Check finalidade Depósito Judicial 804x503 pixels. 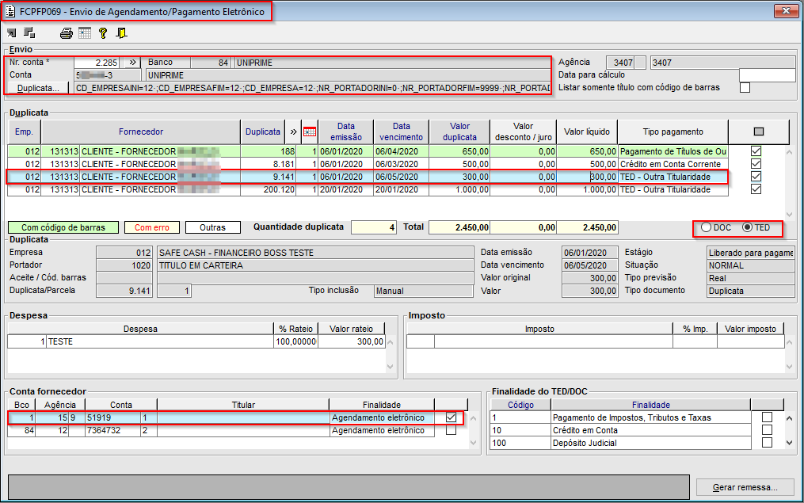coord(767,443)
